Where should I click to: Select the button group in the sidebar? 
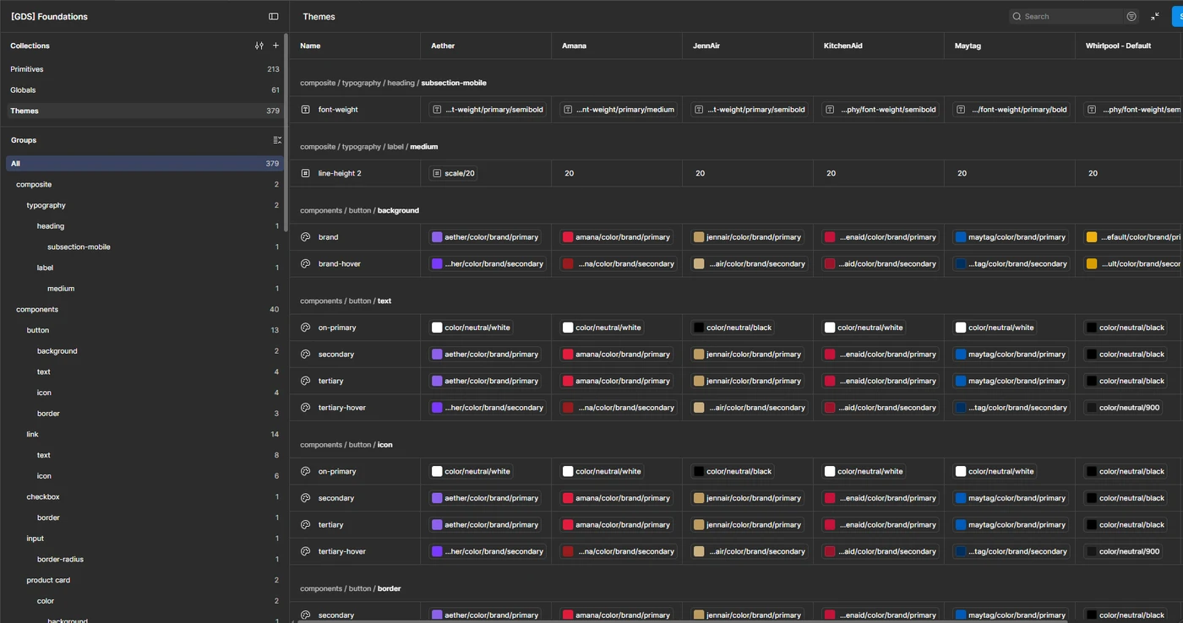144,330
